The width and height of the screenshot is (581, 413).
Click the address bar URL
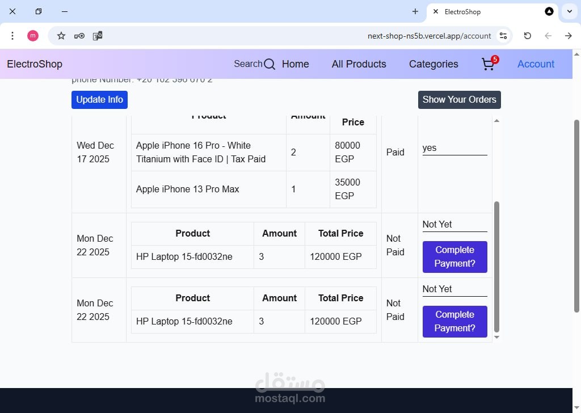click(x=429, y=36)
